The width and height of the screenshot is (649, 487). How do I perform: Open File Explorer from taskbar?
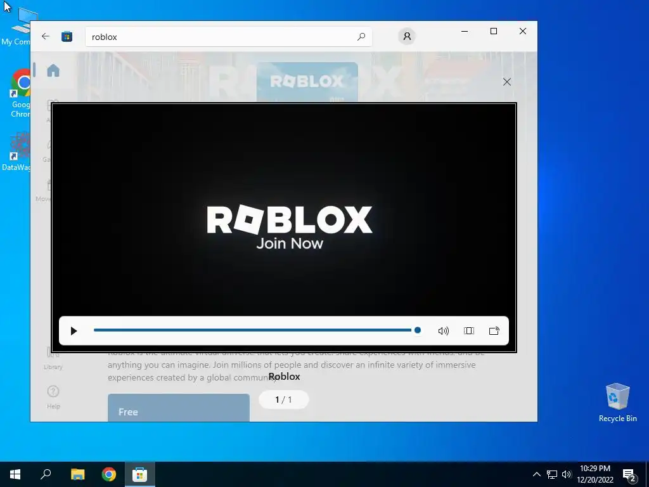coord(77,474)
